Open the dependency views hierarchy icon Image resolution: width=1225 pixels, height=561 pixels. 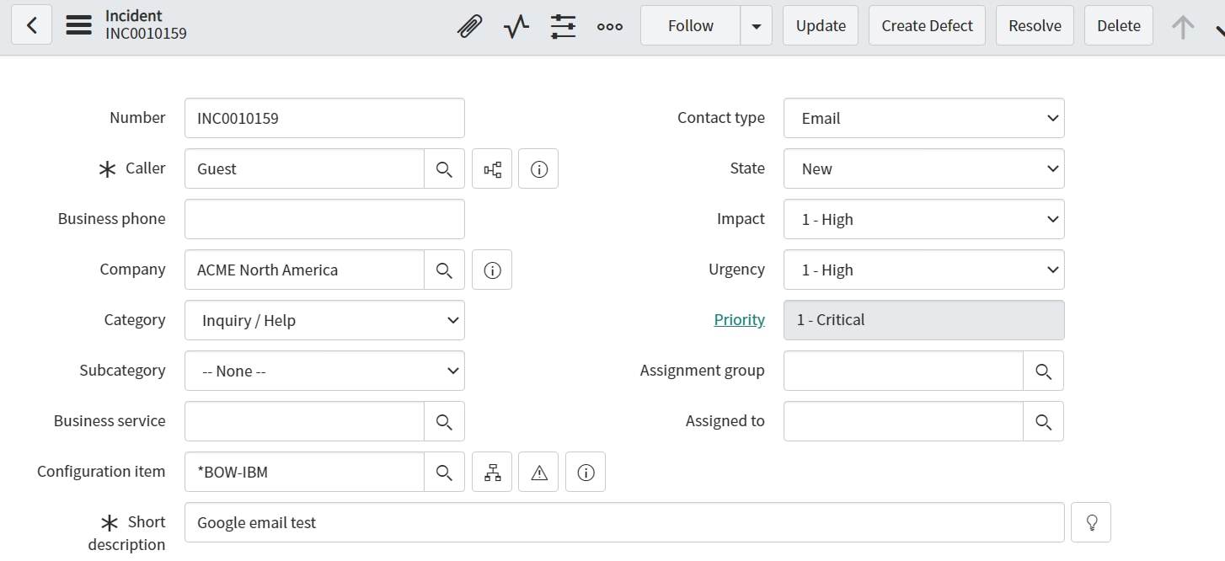492,472
